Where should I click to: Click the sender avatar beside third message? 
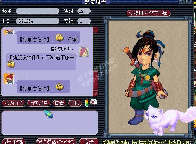9,78
